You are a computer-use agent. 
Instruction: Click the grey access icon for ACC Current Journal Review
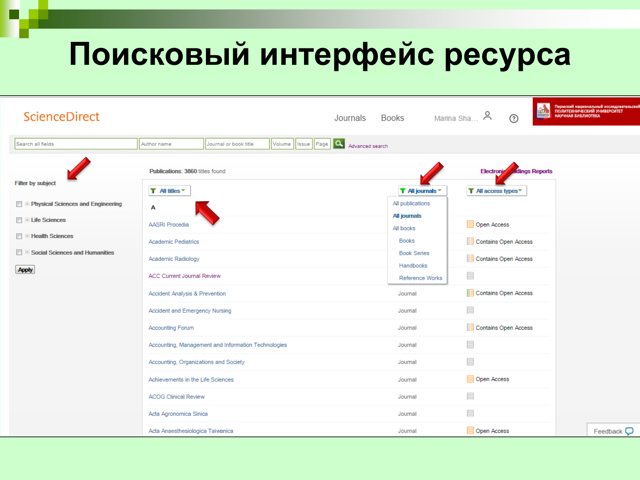(x=470, y=276)
